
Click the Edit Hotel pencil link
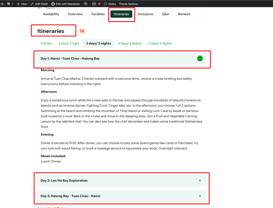39,4
